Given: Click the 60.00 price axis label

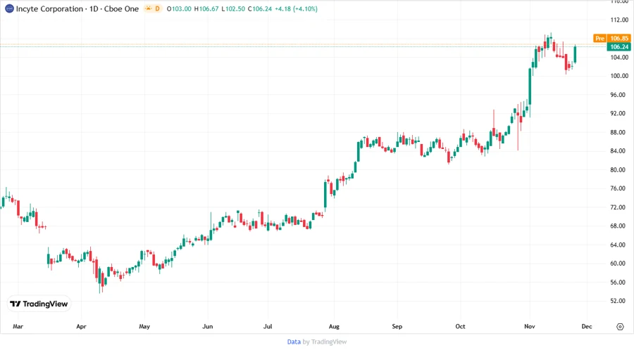Looking at the screenshot, I should (619, 264).
